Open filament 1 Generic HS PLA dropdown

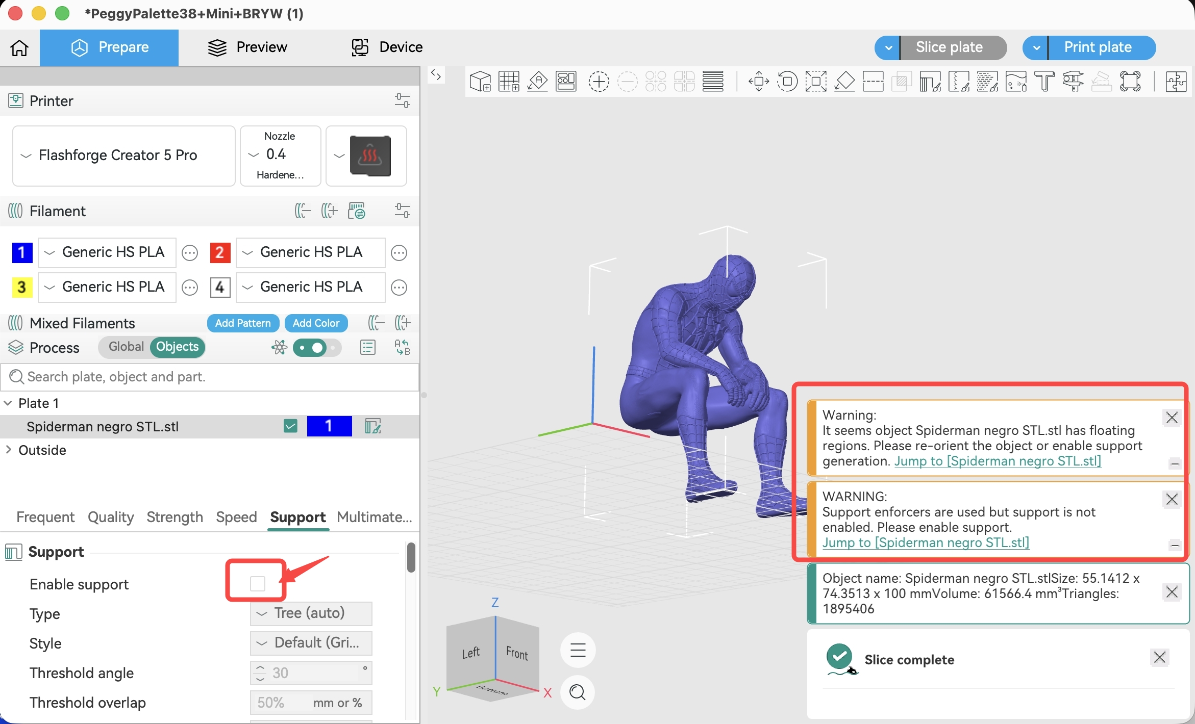(x=107, y=252)
